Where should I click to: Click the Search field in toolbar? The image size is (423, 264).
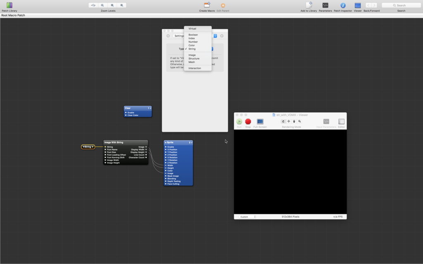(401, 5)
